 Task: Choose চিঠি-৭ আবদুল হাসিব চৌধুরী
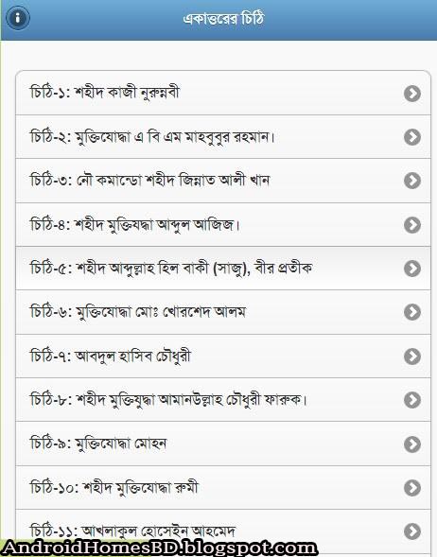coord(223,357)
